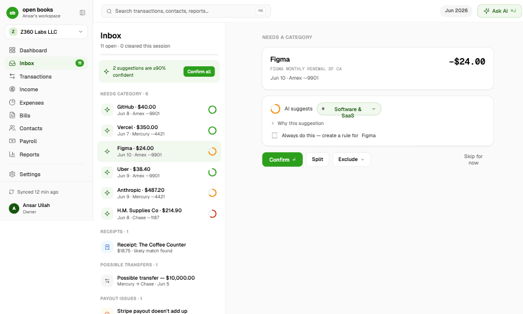Click the Expenses pie icon
The width and height of the screenshot is (523, 314).
[x=12, y=102]
